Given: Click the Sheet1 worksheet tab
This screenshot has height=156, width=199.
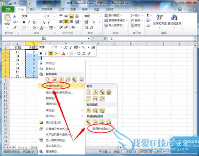Looking at the screenshot, I should point(23,147).
